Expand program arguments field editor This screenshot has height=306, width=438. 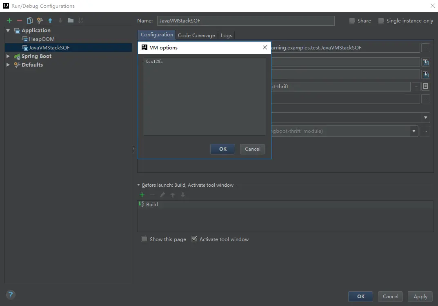point(426,74)
